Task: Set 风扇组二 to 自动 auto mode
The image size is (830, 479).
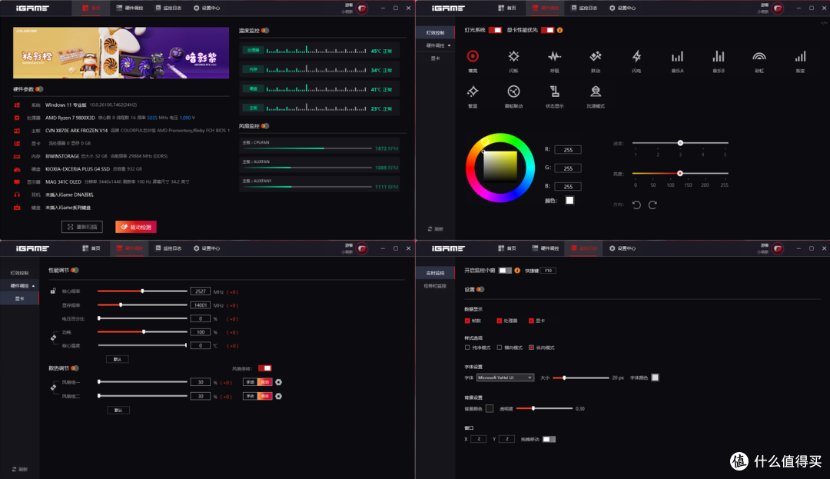Action: point(264,396)
